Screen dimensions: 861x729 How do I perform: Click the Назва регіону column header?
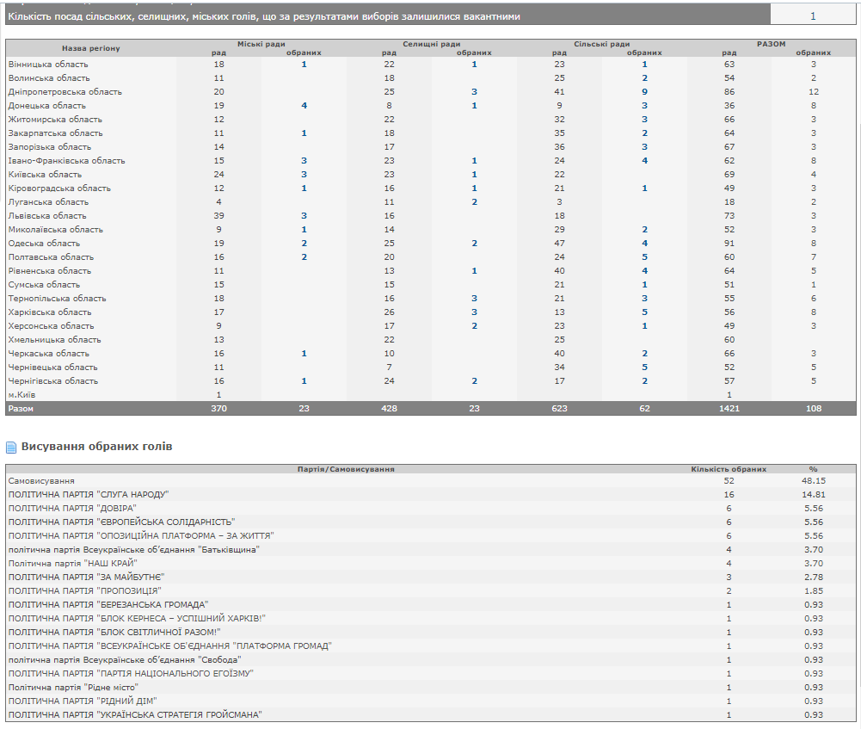[x=90, y=48]
